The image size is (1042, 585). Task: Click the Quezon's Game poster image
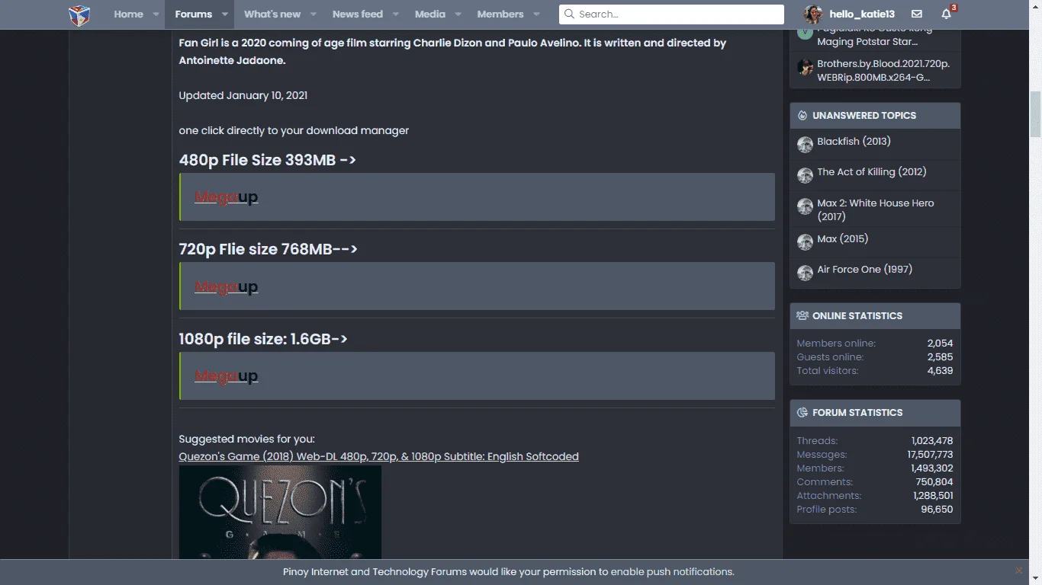(x=280, y=513)
